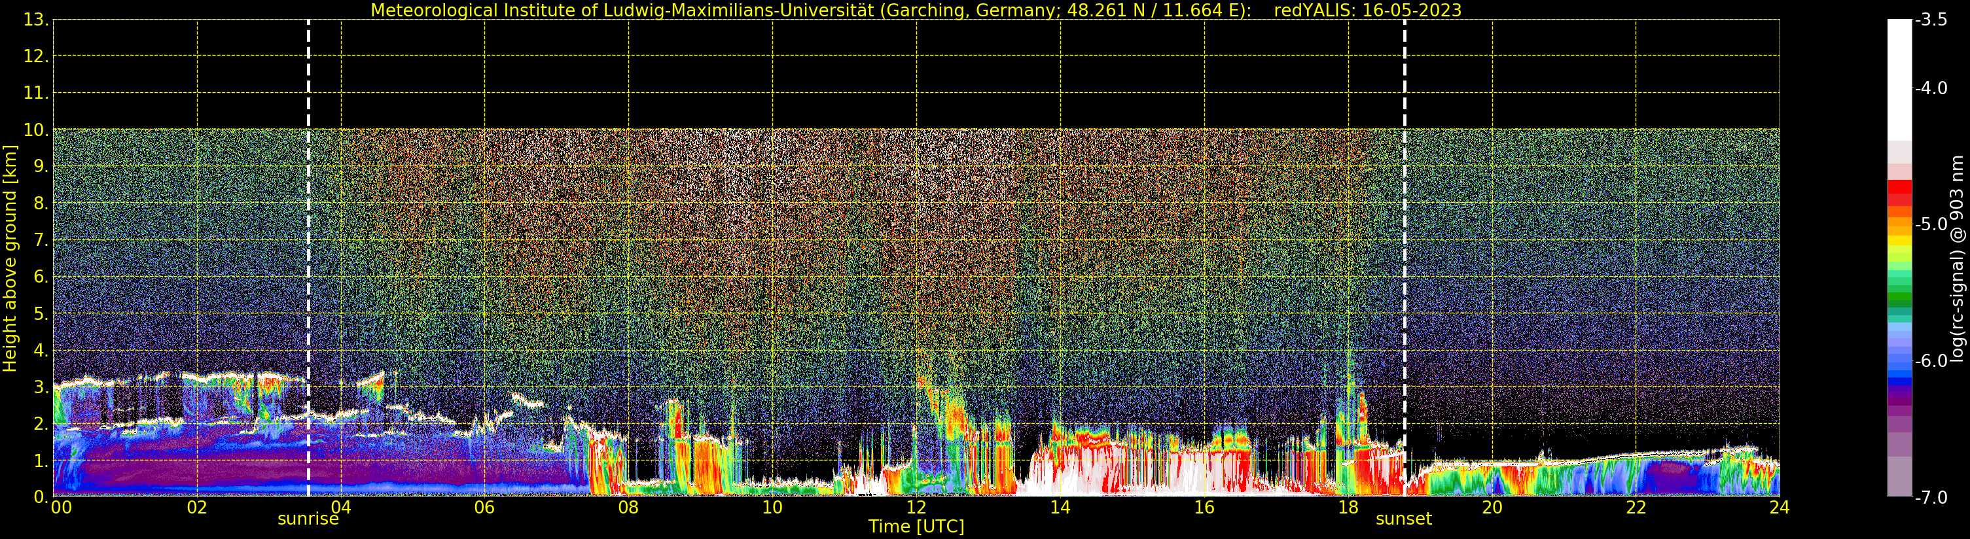Click the x-axis tick label '16'

pos(1204,508)
